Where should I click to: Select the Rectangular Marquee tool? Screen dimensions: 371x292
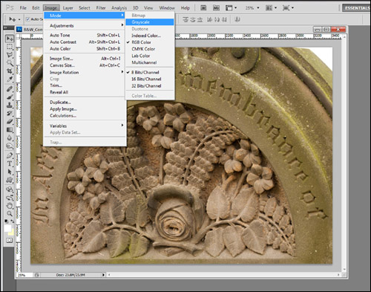10,47
